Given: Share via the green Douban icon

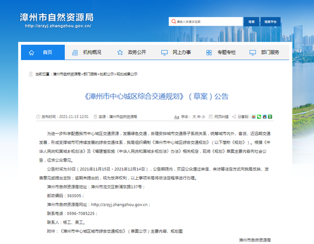Looking at the screenshot, I should point(270,117).
